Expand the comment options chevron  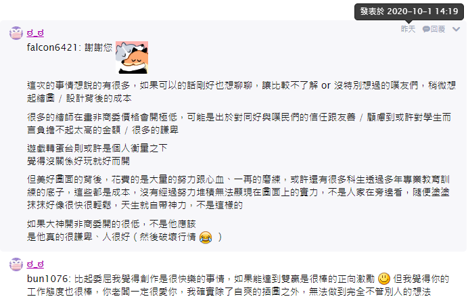(x=456, y=29)
